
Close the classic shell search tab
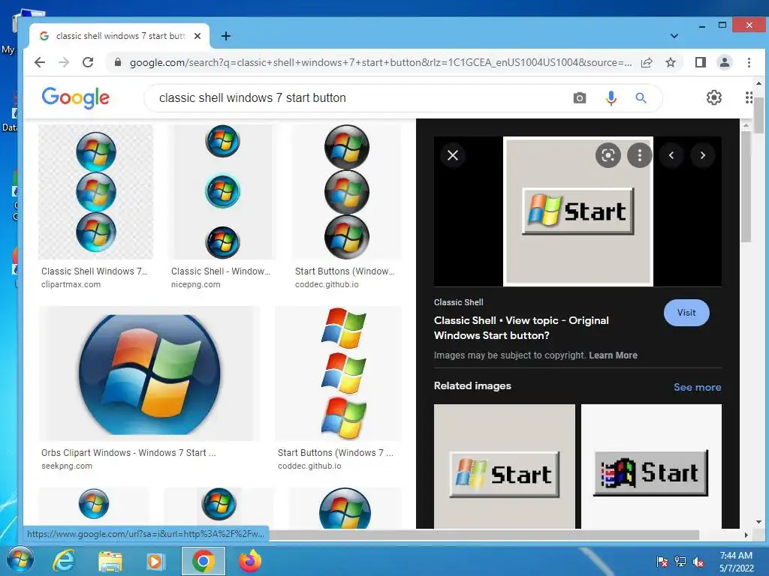point(198,36)
